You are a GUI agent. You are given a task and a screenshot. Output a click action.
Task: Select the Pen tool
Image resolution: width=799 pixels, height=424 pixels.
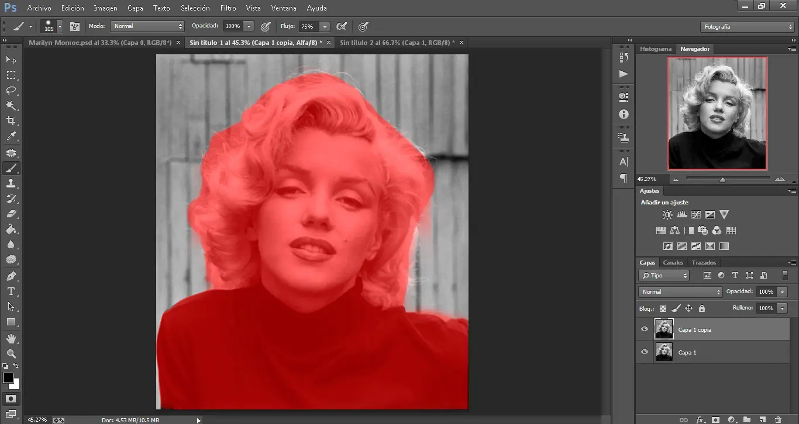[11, 276]
